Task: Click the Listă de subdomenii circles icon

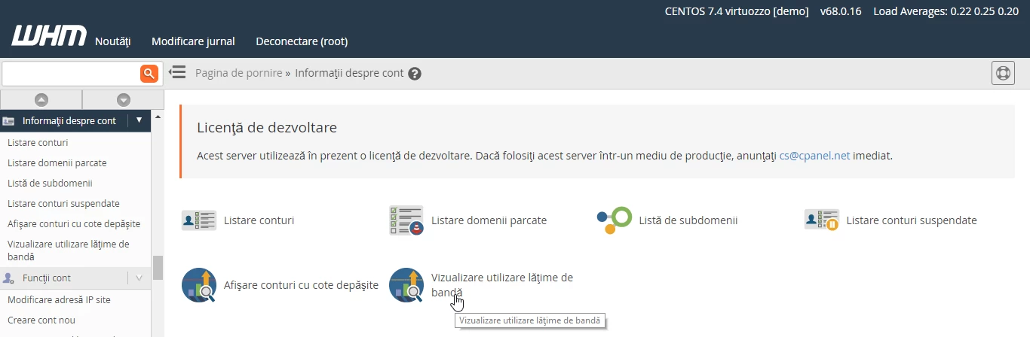Action: (614, 220)
